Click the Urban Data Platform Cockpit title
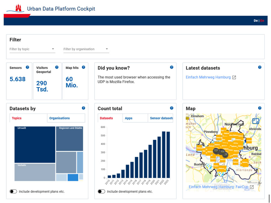 [61, 9]
